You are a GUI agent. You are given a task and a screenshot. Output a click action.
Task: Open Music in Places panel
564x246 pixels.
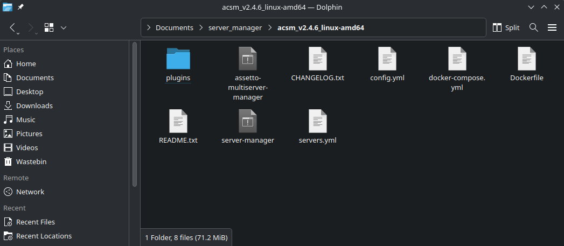tap(65, 120)
